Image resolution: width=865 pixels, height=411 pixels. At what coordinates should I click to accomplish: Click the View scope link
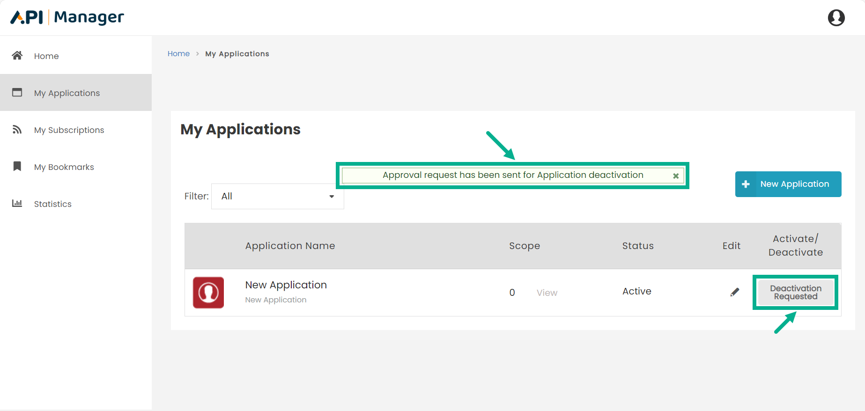tap(547, 293)
